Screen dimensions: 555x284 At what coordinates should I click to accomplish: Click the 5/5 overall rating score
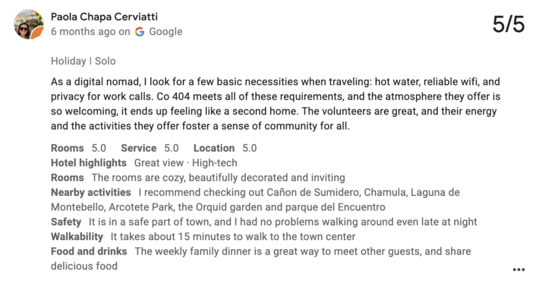(508, 24)
